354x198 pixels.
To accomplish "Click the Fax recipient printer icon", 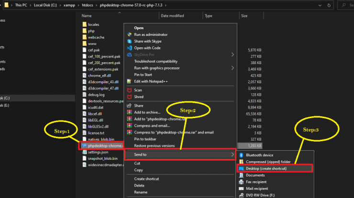I will (x=241, y=182).
